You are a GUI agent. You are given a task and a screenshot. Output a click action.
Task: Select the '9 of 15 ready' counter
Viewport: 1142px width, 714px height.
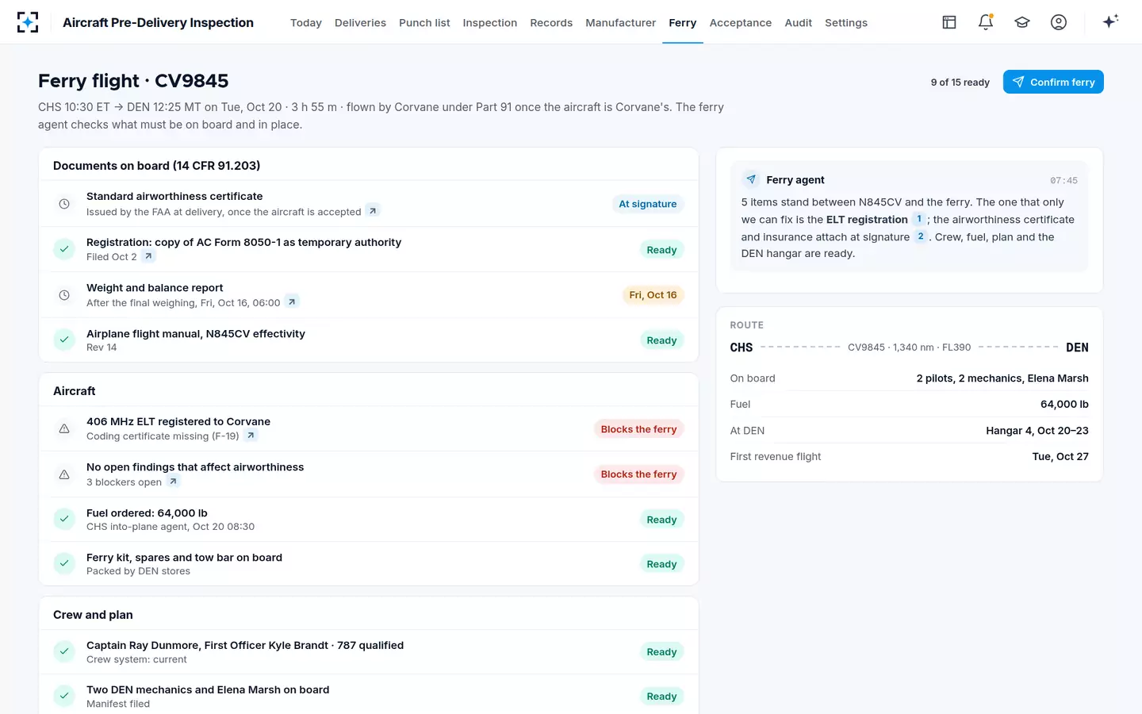[960, 83]
